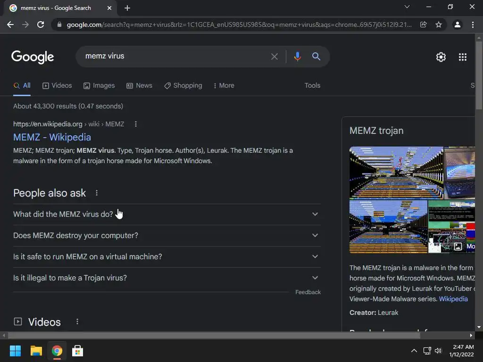Open Microsoft Store from the taskbar
Screen dimensions: 483x362
pos(78,351)
